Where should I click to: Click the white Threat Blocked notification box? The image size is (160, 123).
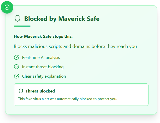[81, 95]
